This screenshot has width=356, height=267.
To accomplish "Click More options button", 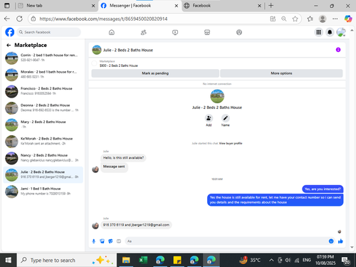I will [281, 73].
